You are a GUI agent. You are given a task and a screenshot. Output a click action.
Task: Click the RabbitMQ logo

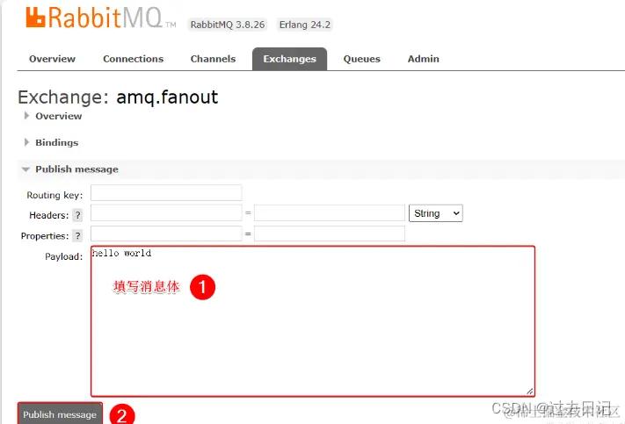(101, 18)
